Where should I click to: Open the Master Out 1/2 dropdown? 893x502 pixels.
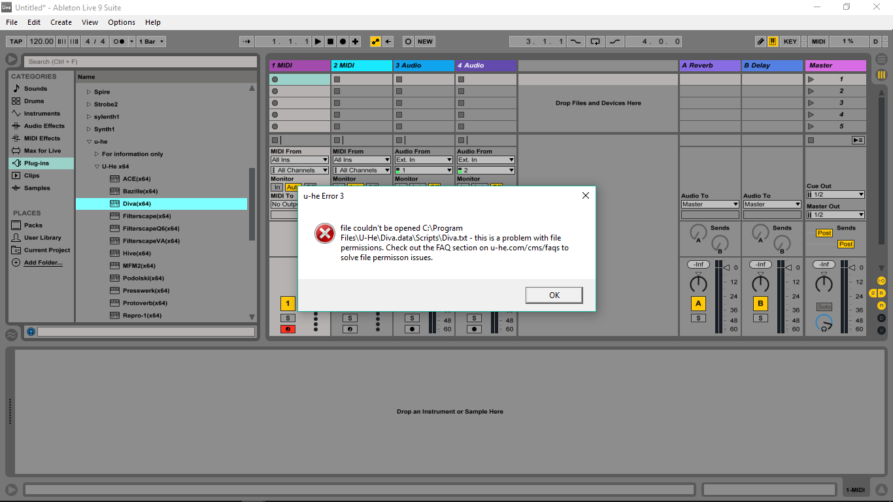coord(835,214)
